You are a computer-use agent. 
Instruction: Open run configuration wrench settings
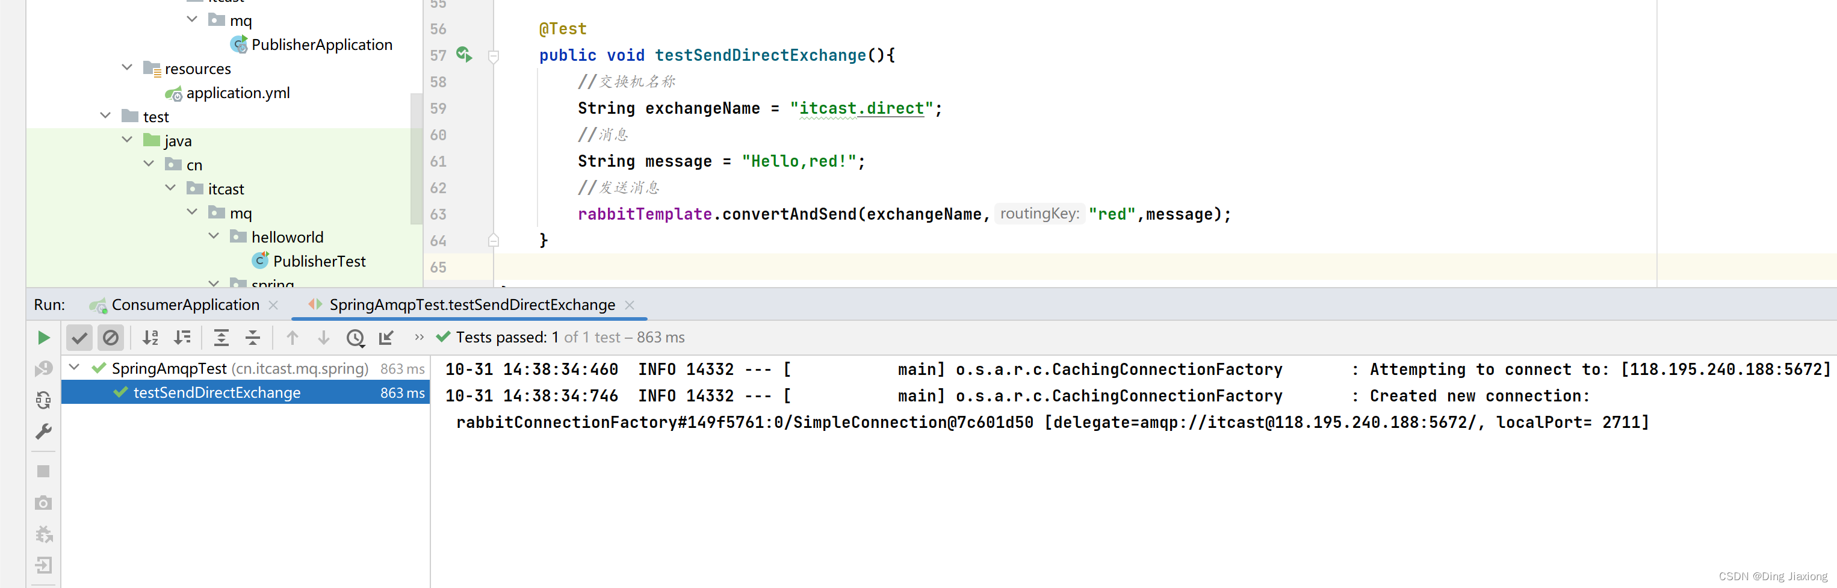43,431
